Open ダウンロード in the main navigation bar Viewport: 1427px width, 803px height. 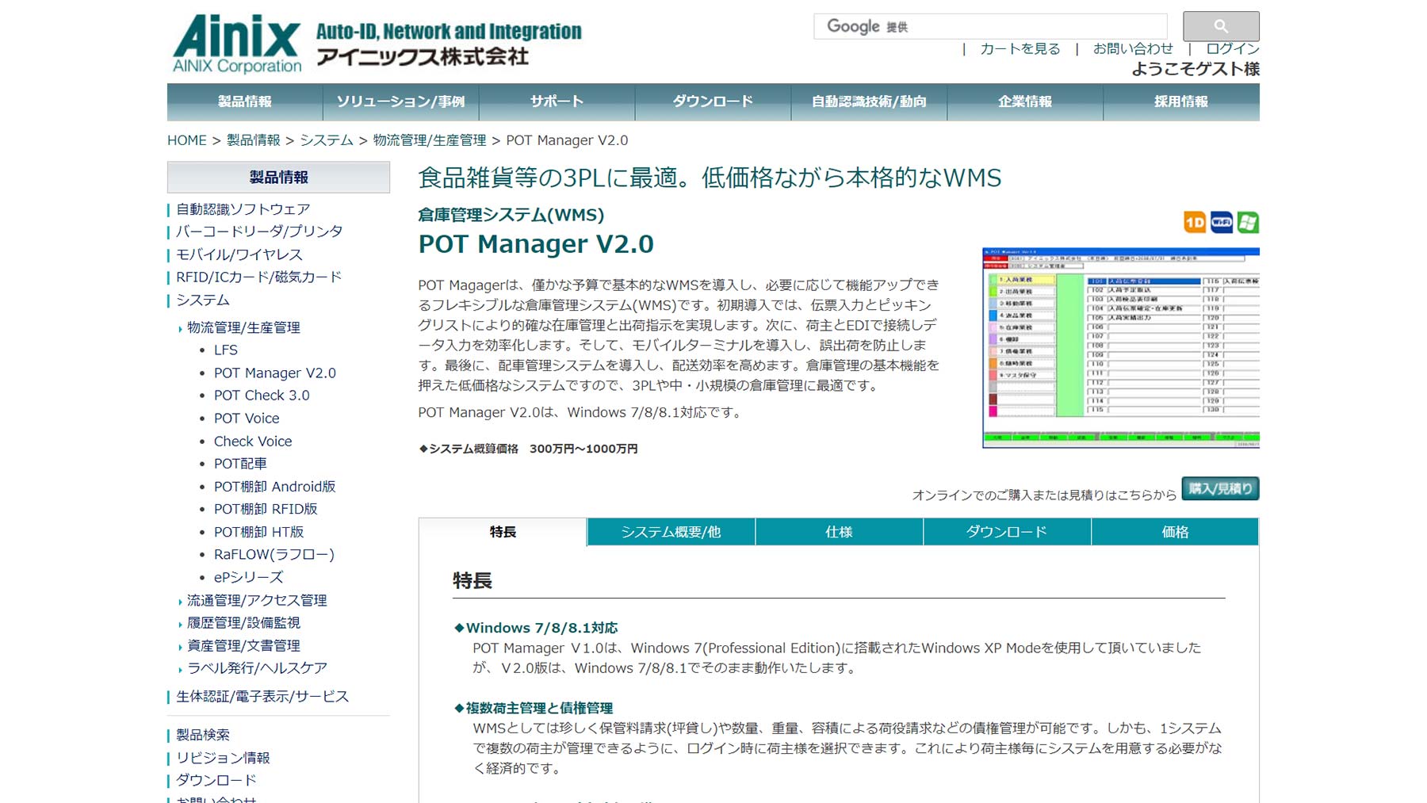pos(713,101)
